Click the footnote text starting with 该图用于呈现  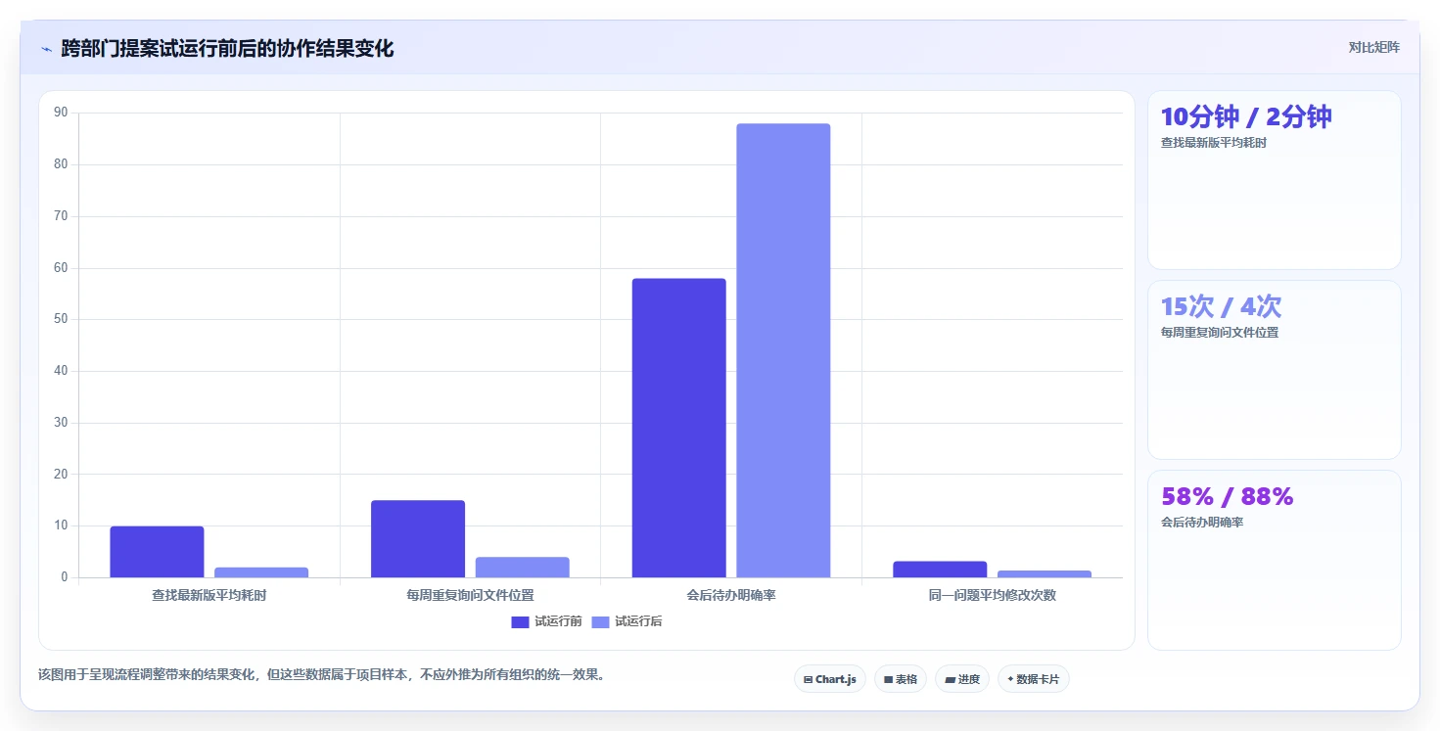(x=321, y=674)
